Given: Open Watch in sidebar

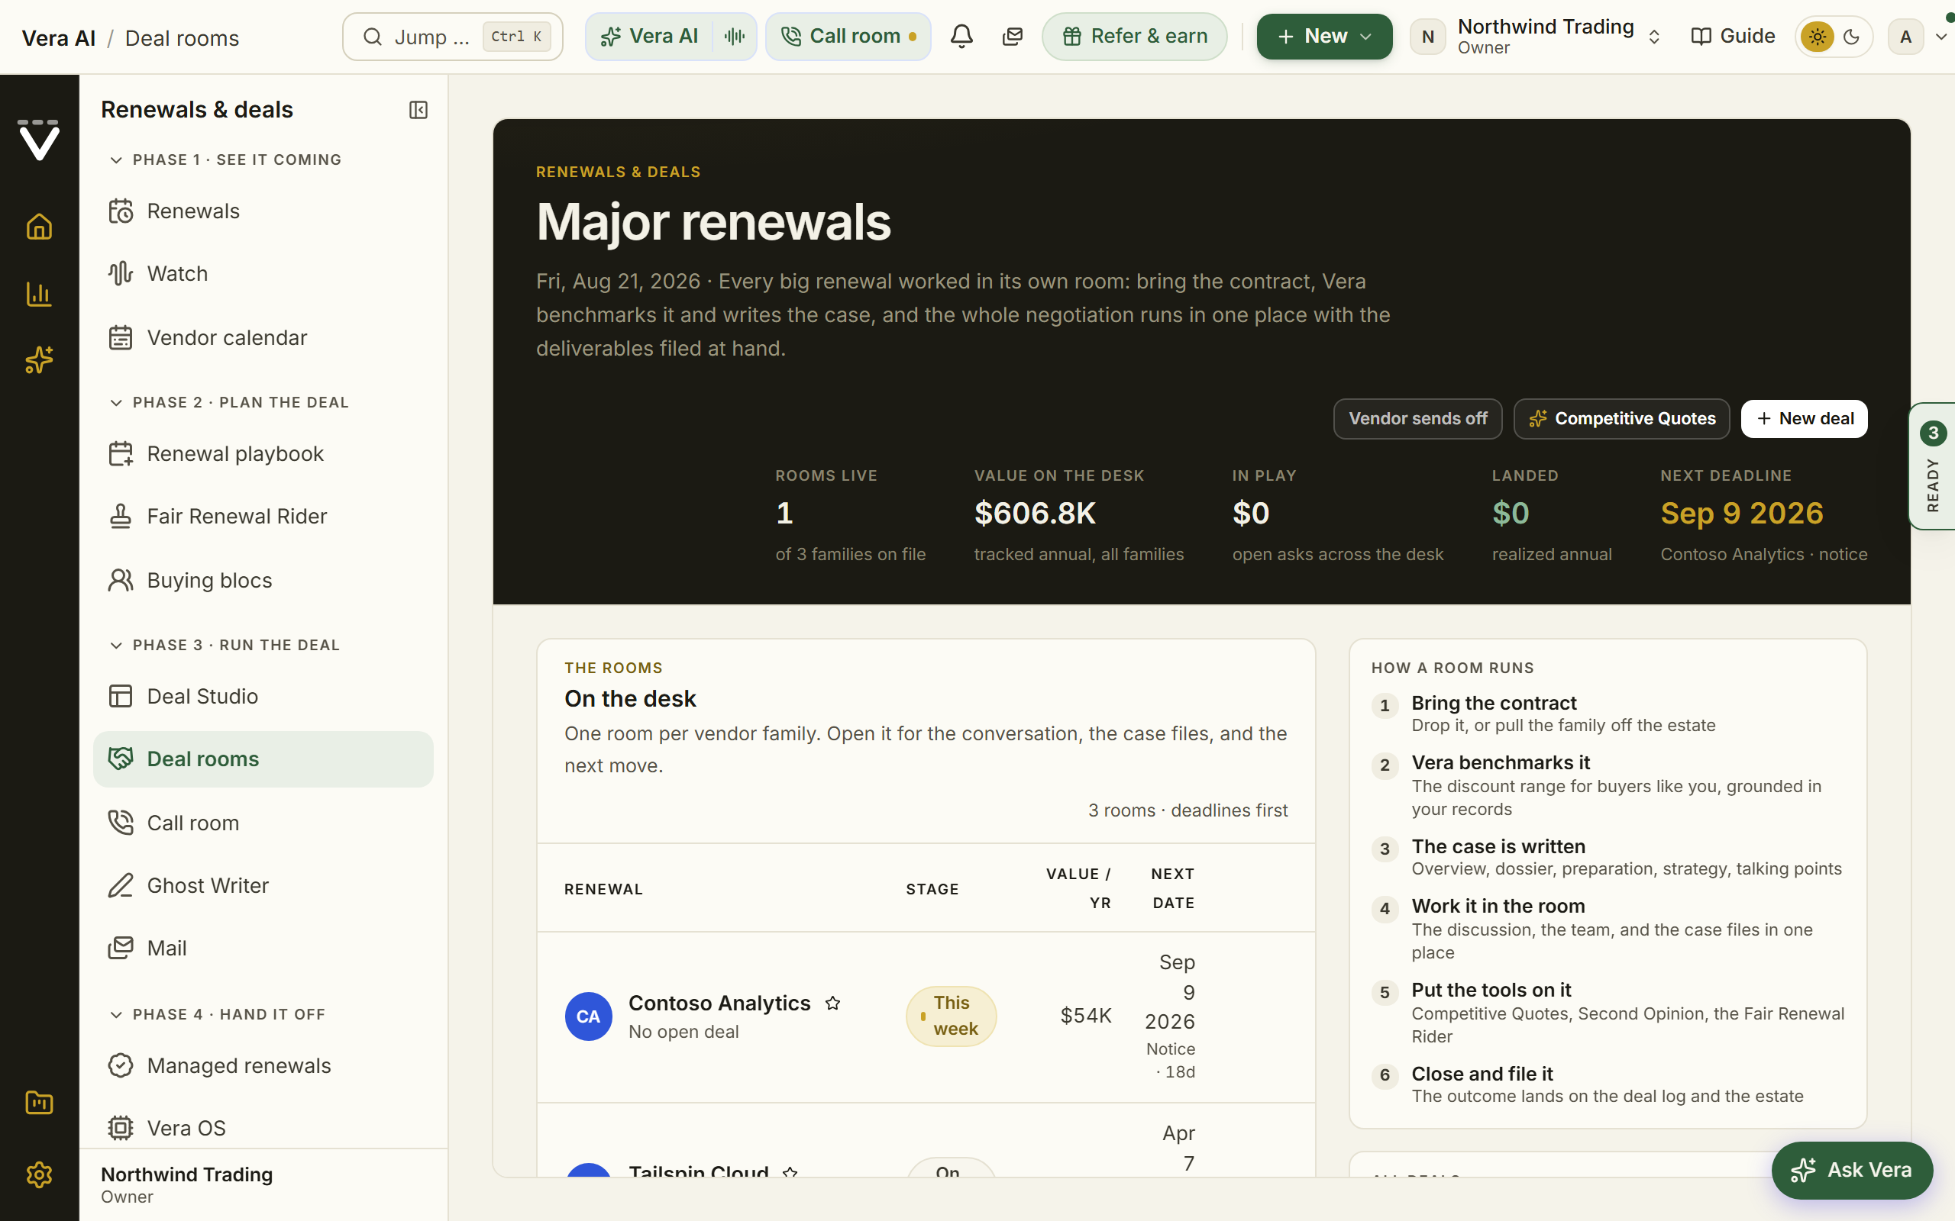Looking at the screenshot, I should 263,274.
